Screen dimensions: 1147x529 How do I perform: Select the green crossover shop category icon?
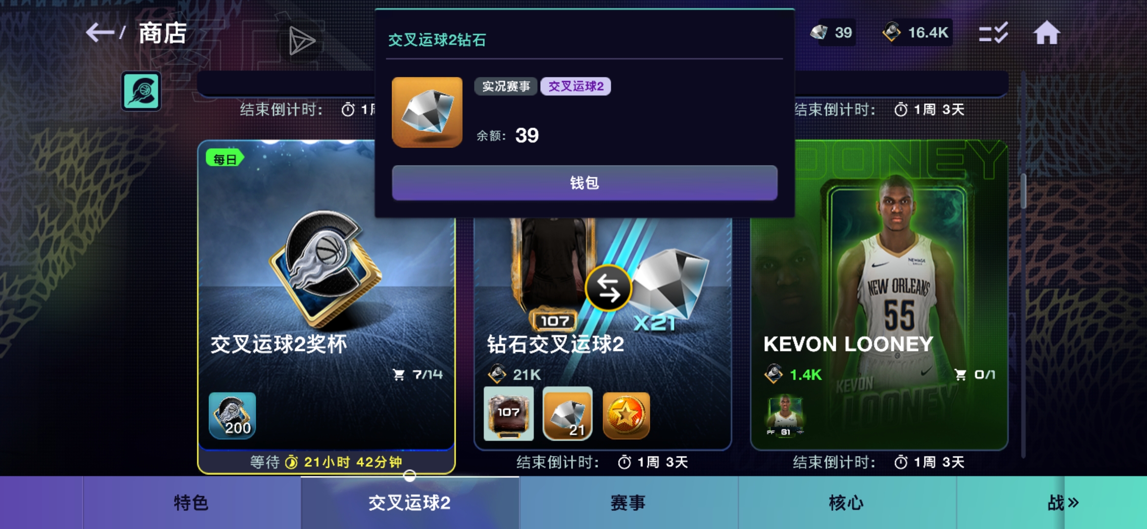click(x=141, y=91)
